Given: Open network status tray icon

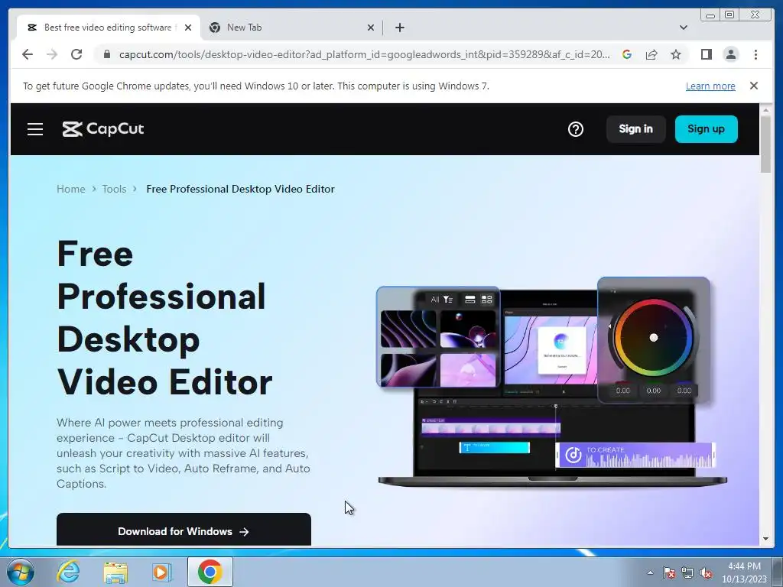Looking at the screenshot, I should [687, 572].
